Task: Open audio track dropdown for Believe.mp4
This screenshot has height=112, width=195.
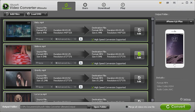Action: point(65,63)
